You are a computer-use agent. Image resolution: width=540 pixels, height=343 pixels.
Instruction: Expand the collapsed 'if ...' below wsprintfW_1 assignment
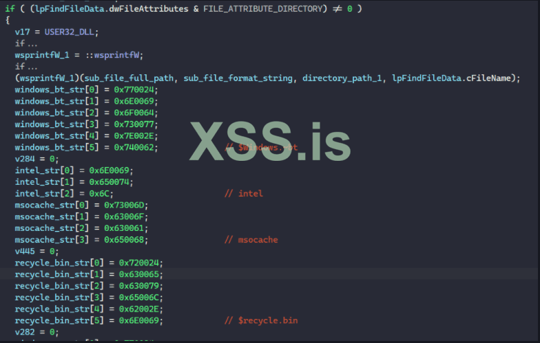point(26,67)
